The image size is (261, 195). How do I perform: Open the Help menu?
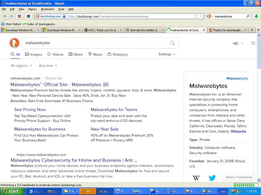pos(71,9)
